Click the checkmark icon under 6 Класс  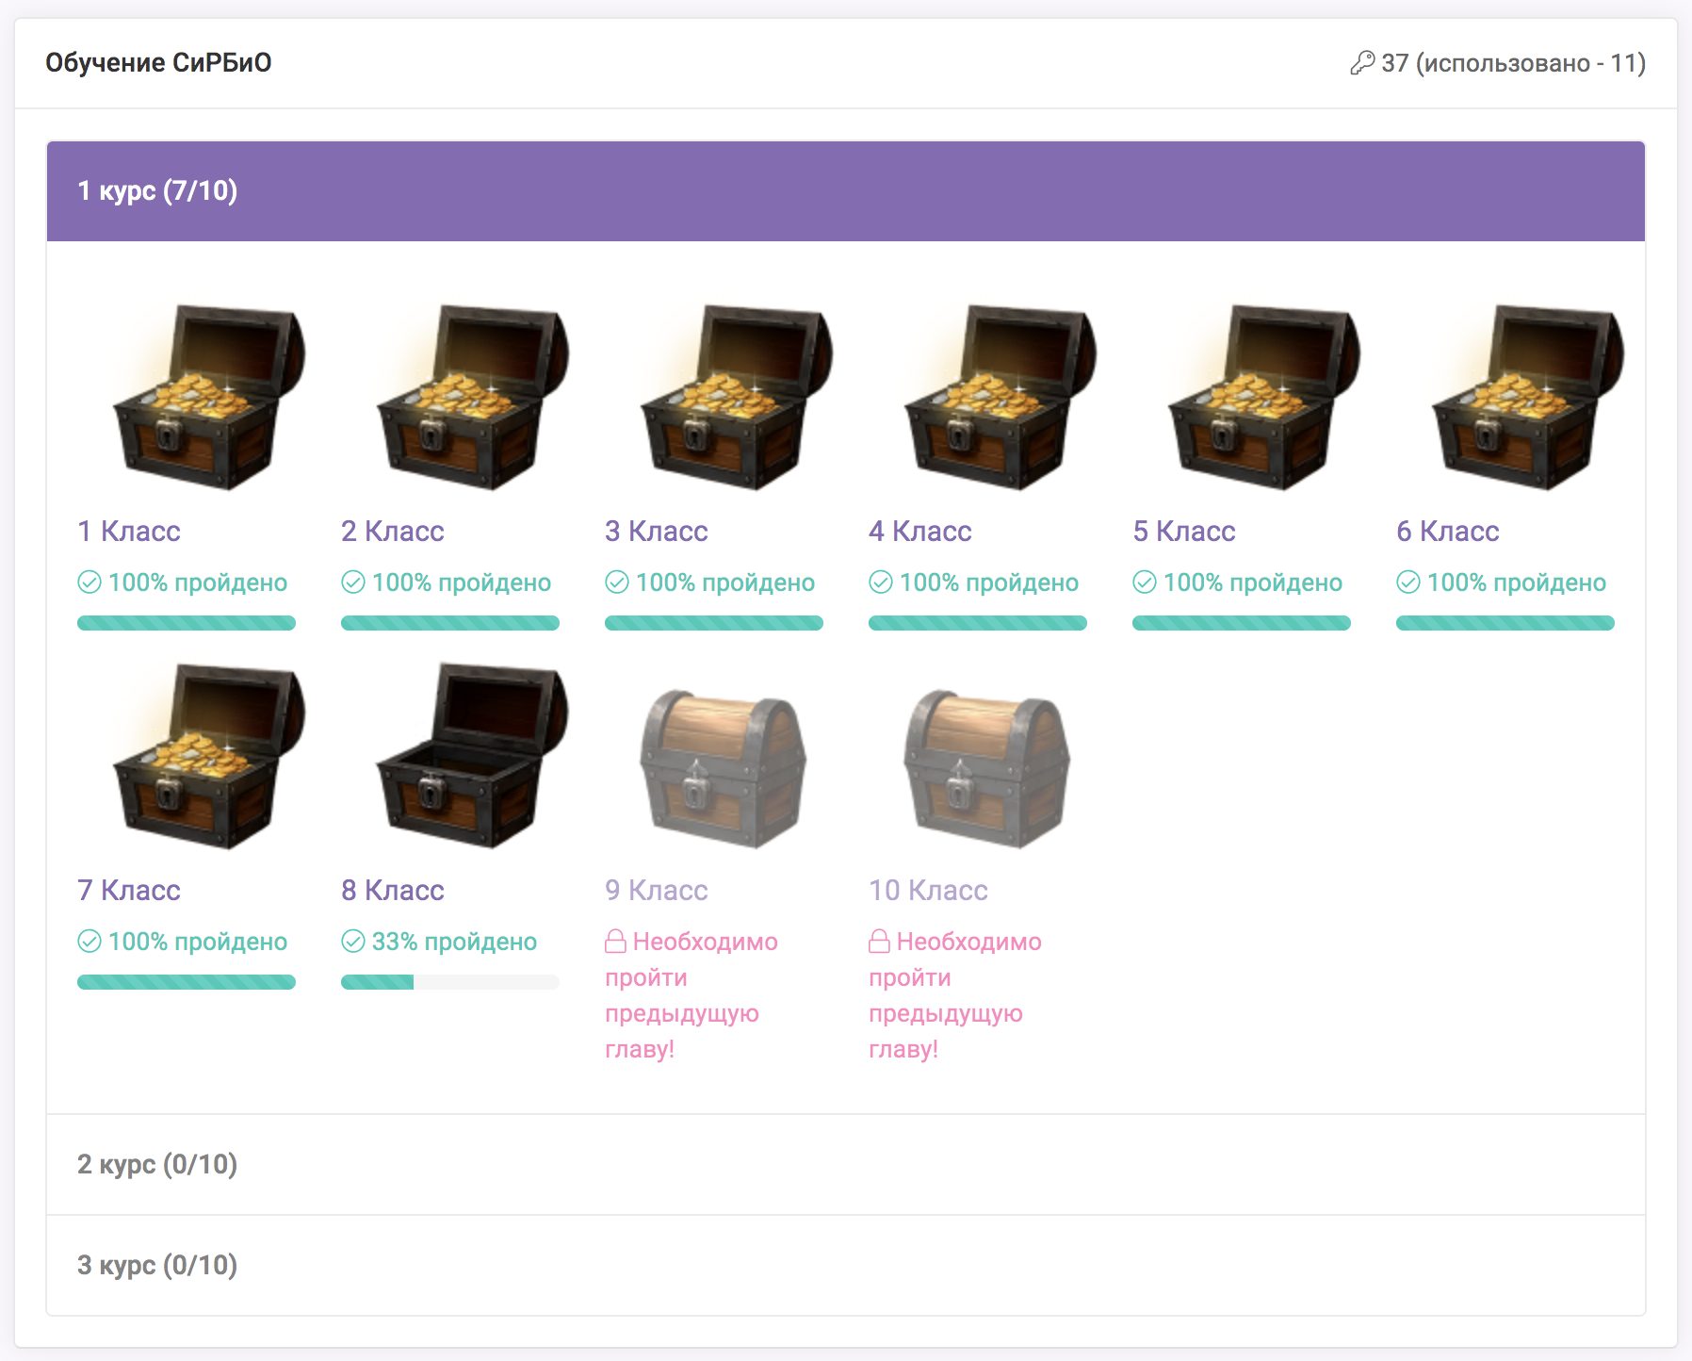1408,582
